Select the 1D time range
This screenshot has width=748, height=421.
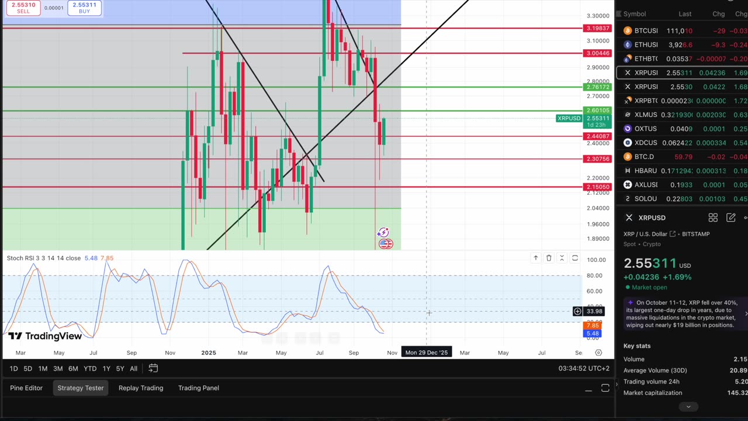click(13, 368)
